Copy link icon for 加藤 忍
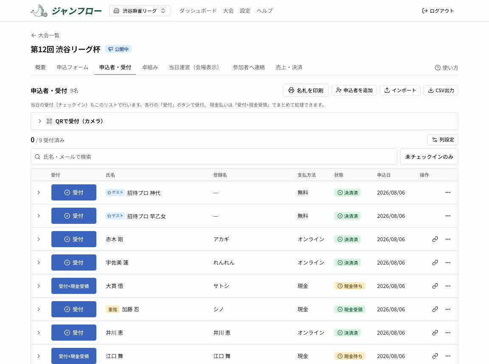Screen dimensions: 489x364 [x=435, y=309]
